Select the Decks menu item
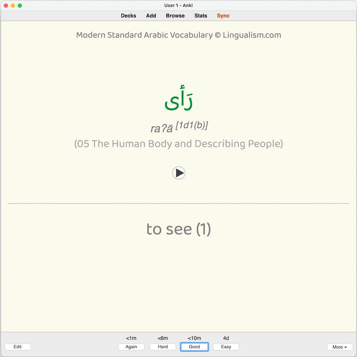 point(128,16)
